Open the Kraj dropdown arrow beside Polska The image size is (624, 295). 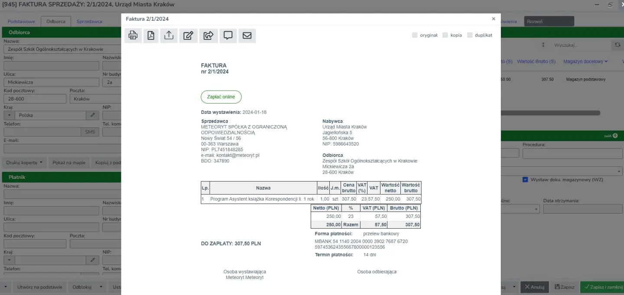pyautogui.click(x=9, y=115)
